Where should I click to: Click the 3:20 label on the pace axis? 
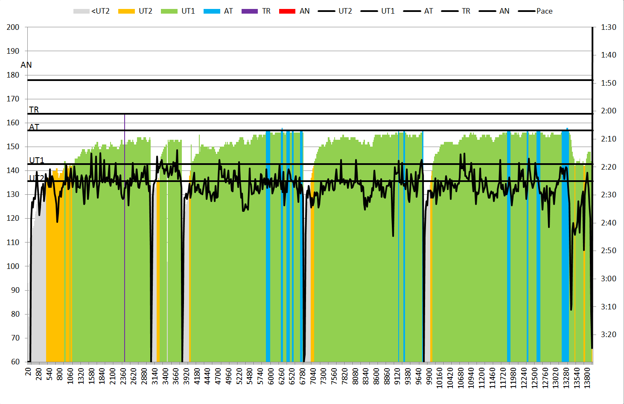click(608, 334)
